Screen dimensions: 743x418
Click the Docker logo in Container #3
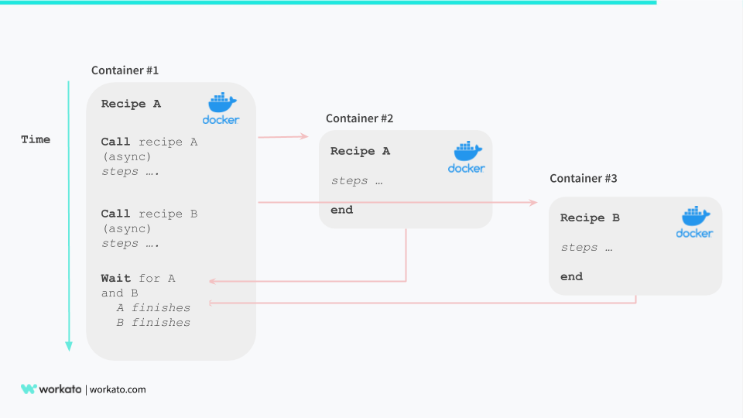[x=694, y=222]
